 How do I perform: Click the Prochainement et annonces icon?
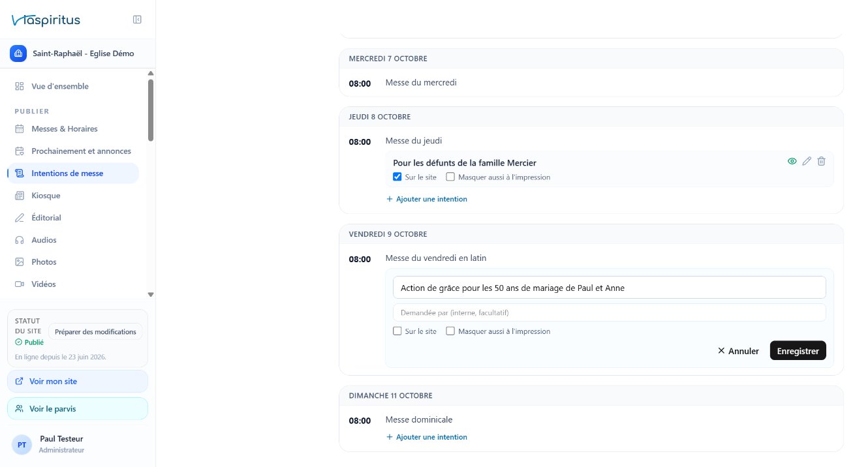(20, 151)
